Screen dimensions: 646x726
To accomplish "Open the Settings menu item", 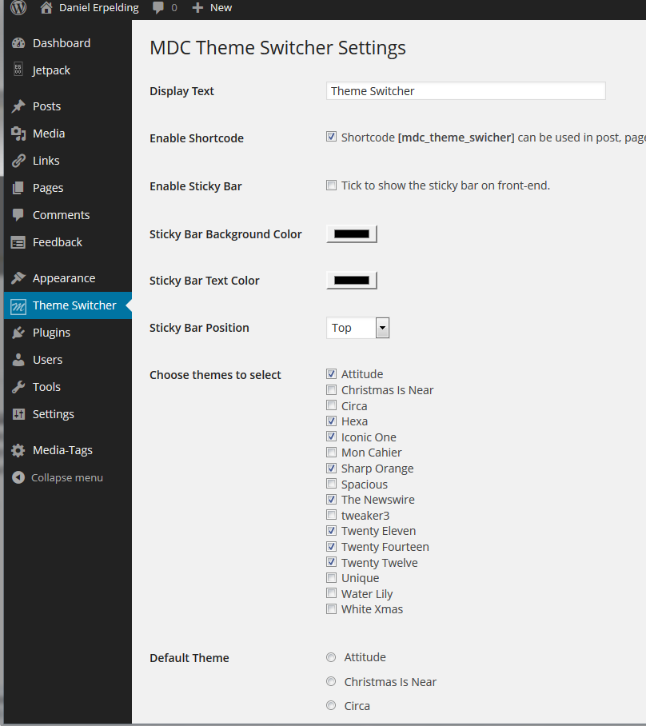I will 54,414.
